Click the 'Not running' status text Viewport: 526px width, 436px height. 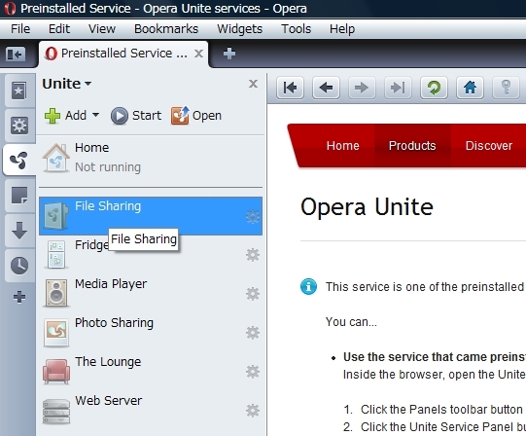[108, 167]
